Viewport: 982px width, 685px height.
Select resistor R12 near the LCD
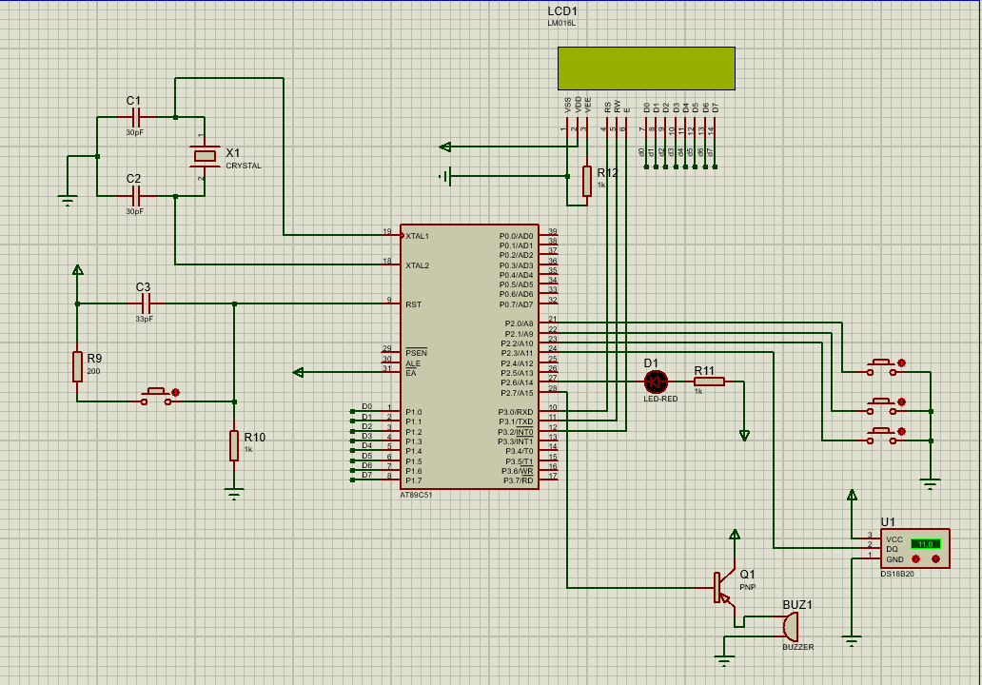pos(587,181)
